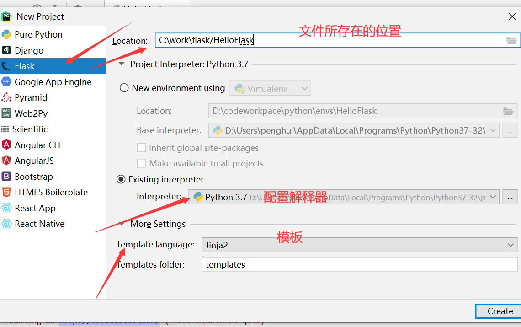The height and width of the screenshot is (327, 521).
Task: Choose the Web2Py icon
Action: coord(6,113)
